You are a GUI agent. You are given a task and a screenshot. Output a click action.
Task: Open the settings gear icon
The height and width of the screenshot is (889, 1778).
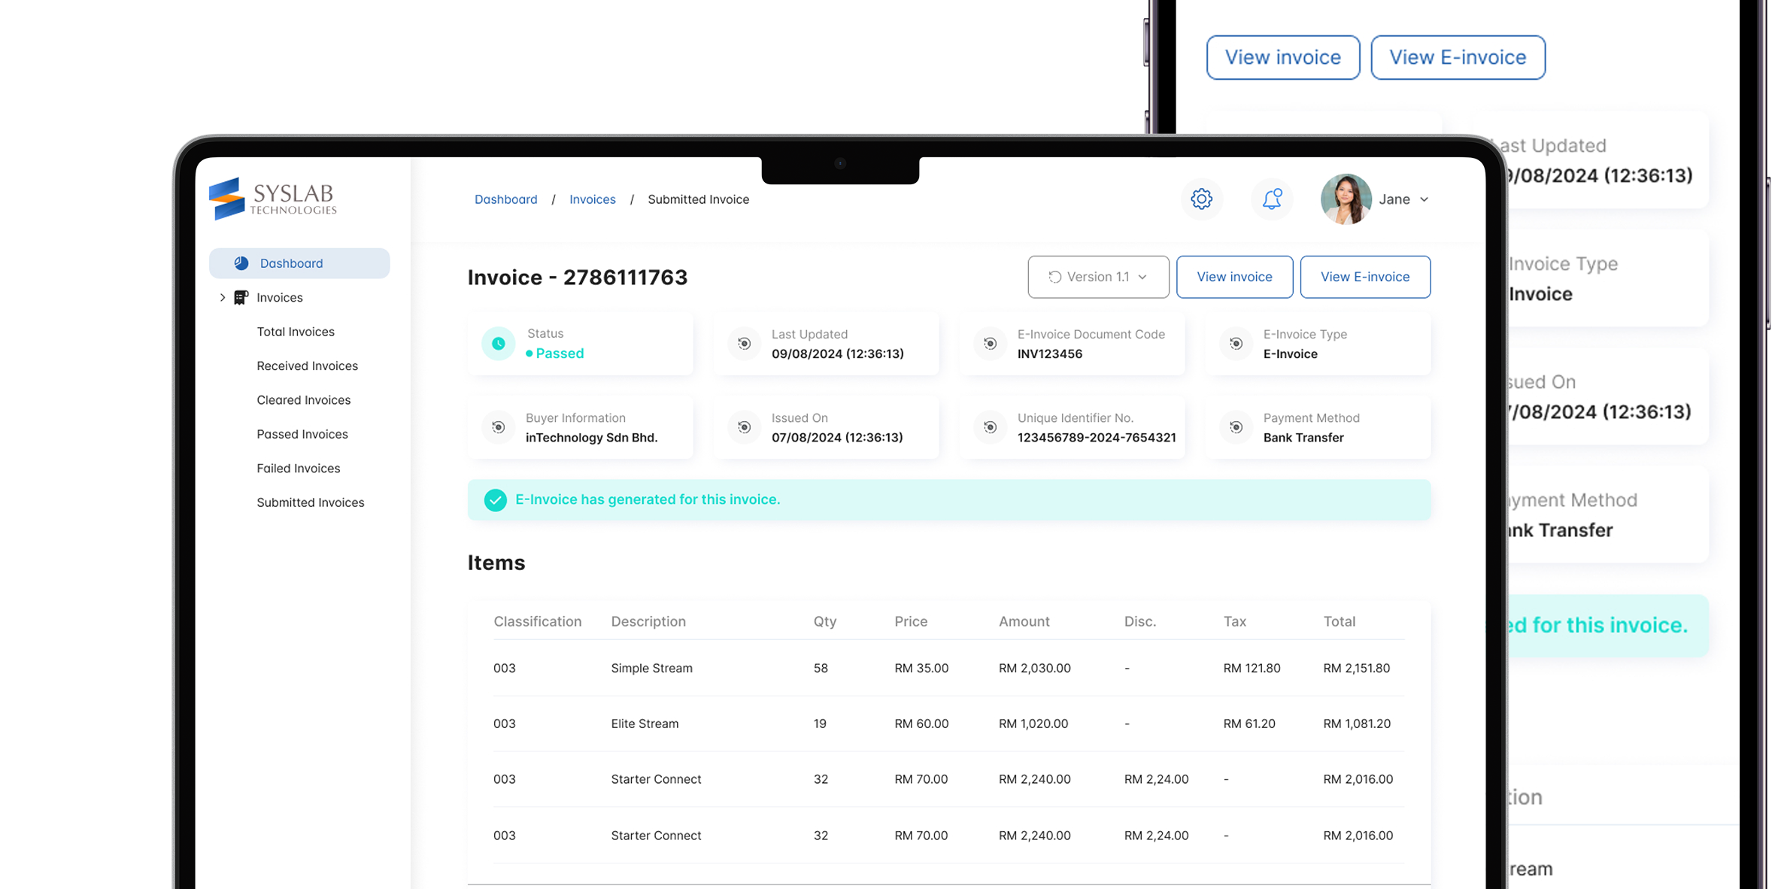tap(1201, 199)
